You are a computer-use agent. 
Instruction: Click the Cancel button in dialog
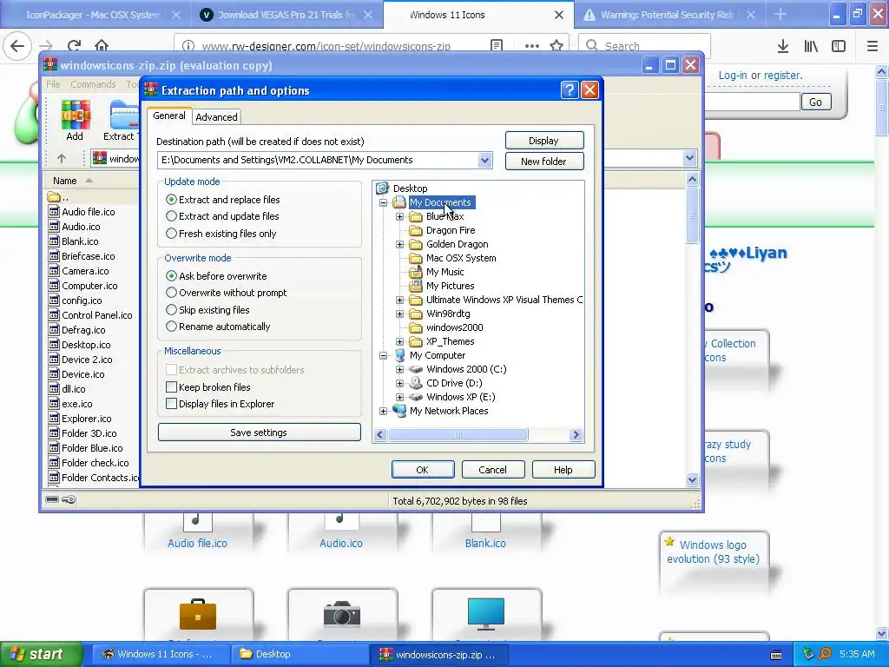coord(493,470)
